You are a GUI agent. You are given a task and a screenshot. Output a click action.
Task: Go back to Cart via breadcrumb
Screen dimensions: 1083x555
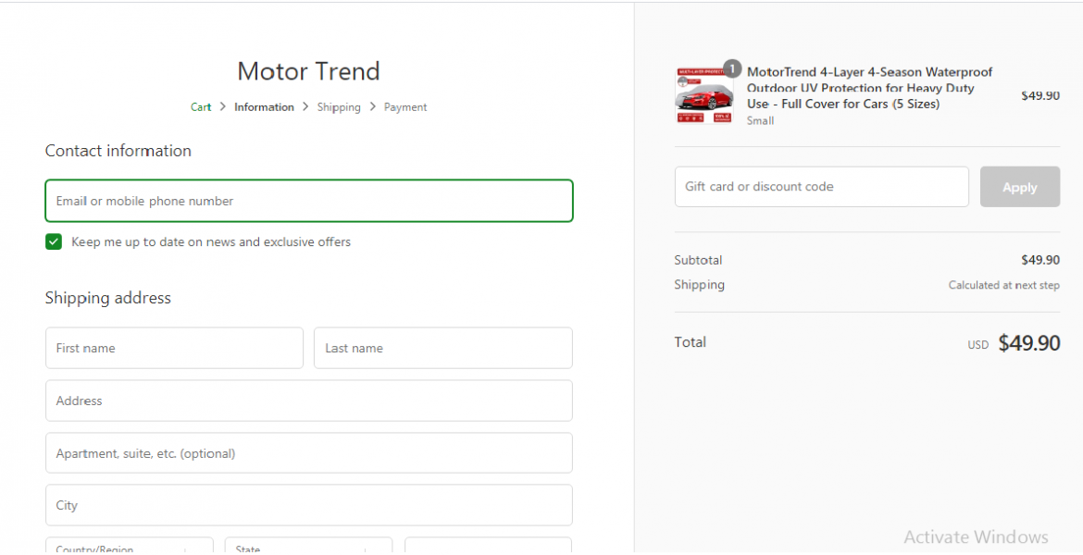[201, 107]
